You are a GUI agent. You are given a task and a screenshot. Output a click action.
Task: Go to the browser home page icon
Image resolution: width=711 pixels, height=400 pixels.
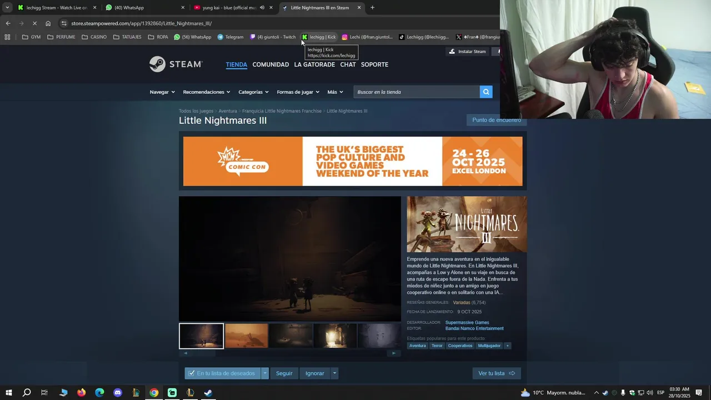coord(48,23)
